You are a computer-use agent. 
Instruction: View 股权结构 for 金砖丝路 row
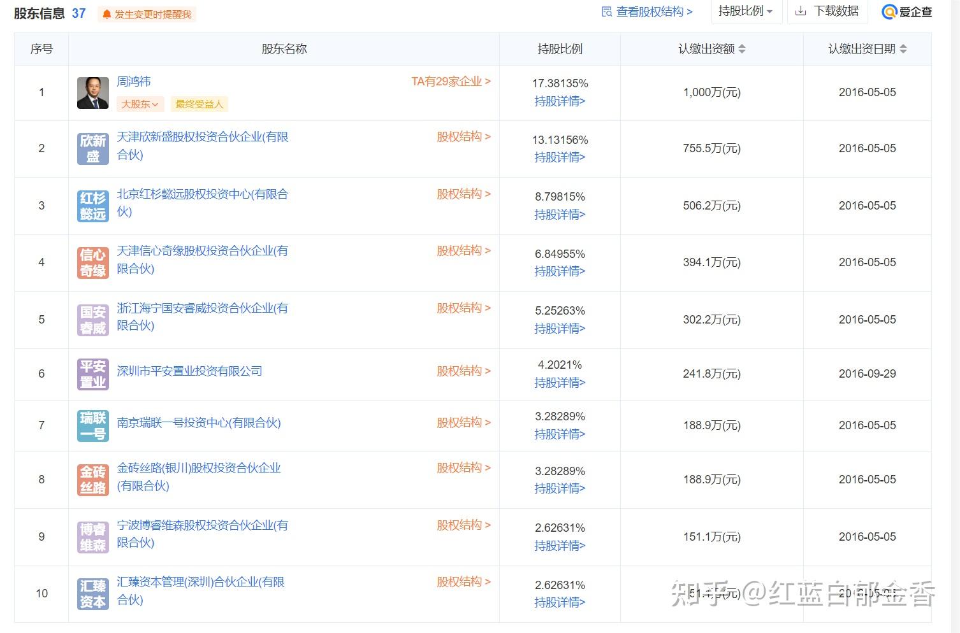tap(464, 468)
